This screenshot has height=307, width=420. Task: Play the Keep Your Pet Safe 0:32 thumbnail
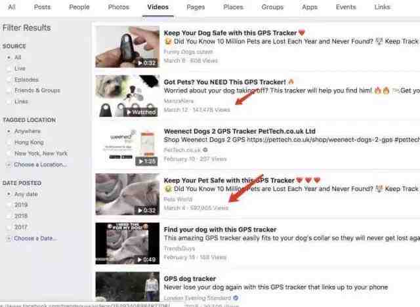127,194
